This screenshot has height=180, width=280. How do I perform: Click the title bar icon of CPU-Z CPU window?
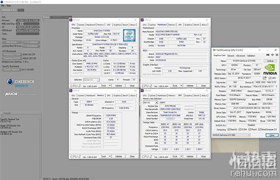point(71,20)
